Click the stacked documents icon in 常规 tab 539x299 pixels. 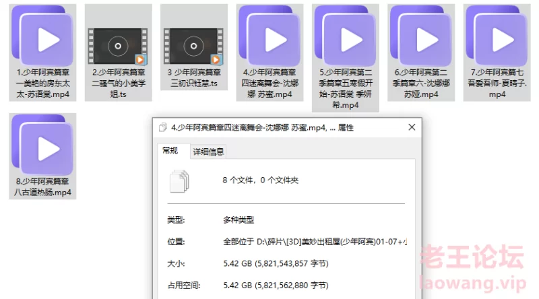[x=179, y=180]
